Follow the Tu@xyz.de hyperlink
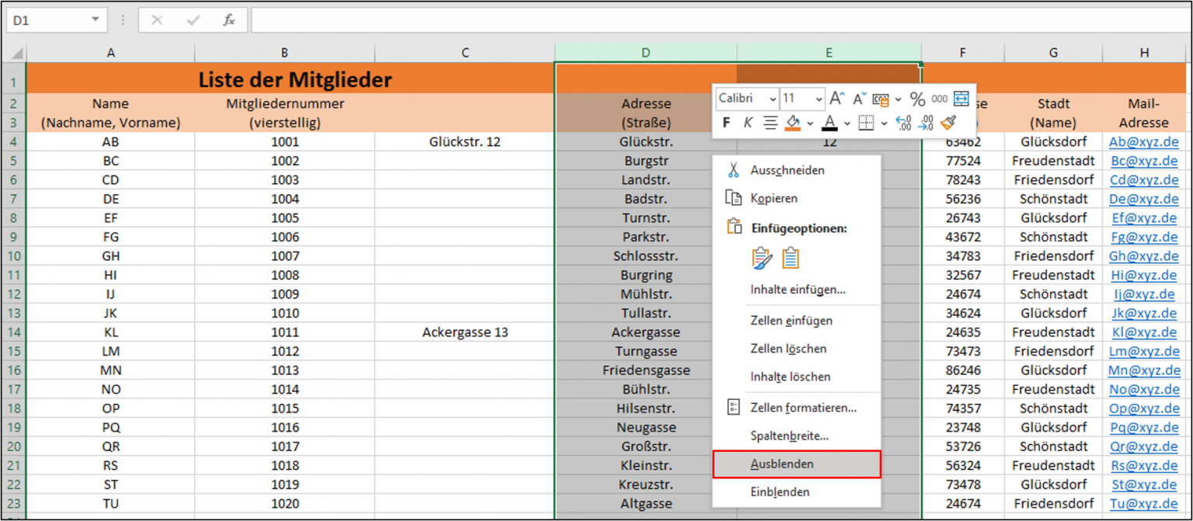The width and height of the screenshot is (1193, 521). [1144, 503]
